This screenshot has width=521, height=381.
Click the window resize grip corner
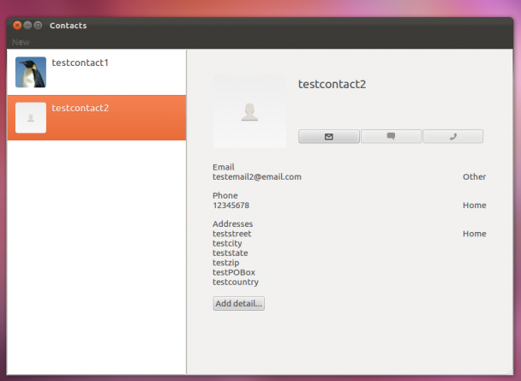click(x=509, y=372)
